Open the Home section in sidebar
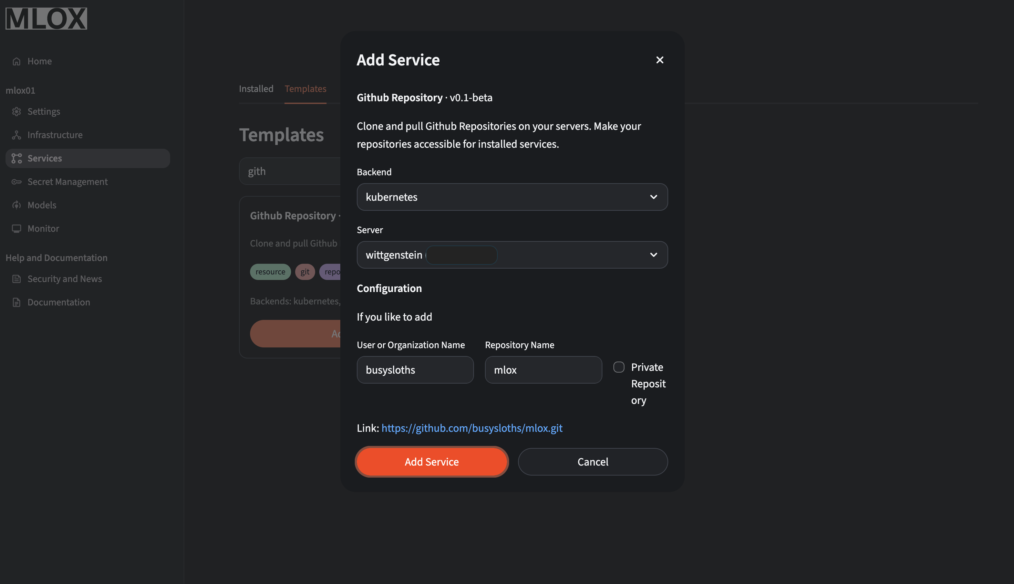Viewport: 1014px width, 584px height. [x=17, y=61]
